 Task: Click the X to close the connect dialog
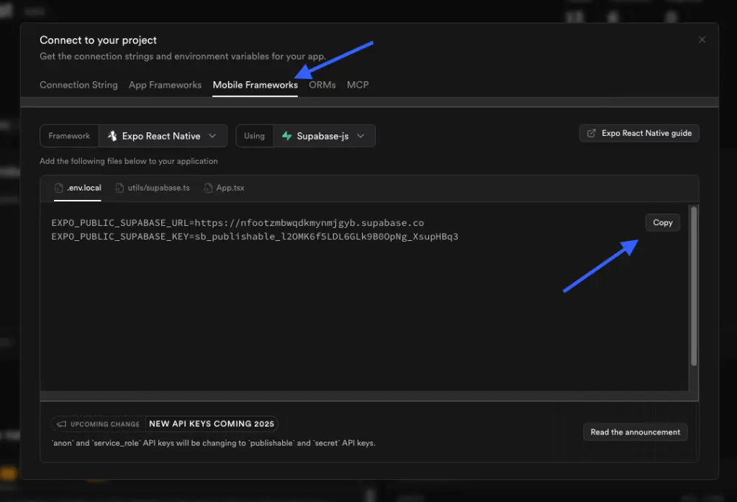click(702, 40)
